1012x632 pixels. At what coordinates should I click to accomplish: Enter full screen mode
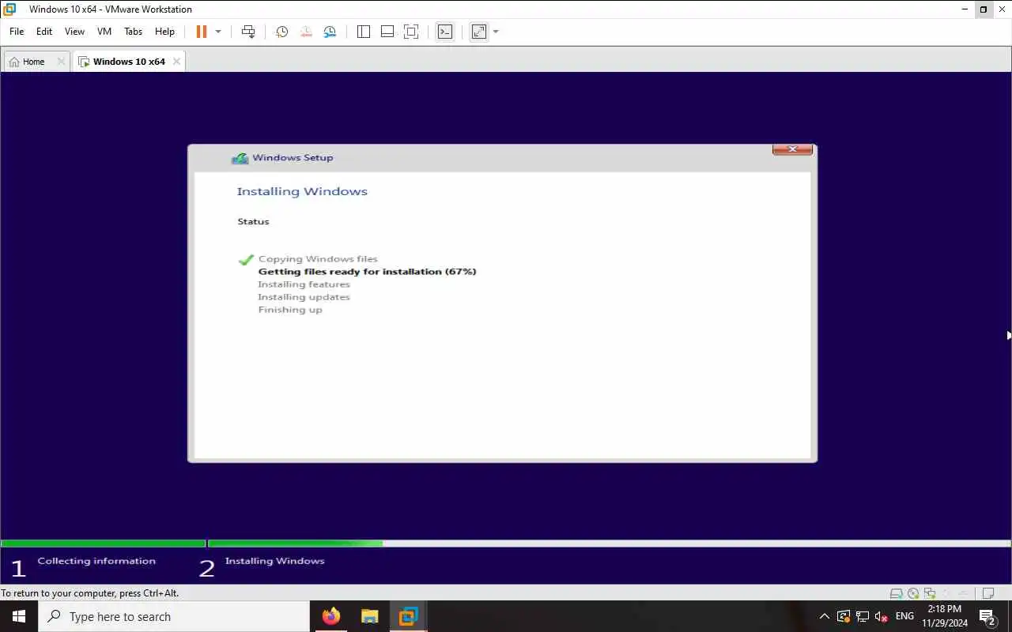(411, 32)
